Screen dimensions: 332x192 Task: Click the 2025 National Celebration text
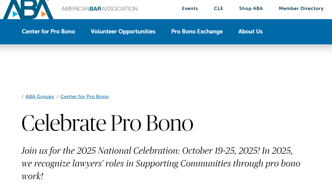tap(128, 151)
